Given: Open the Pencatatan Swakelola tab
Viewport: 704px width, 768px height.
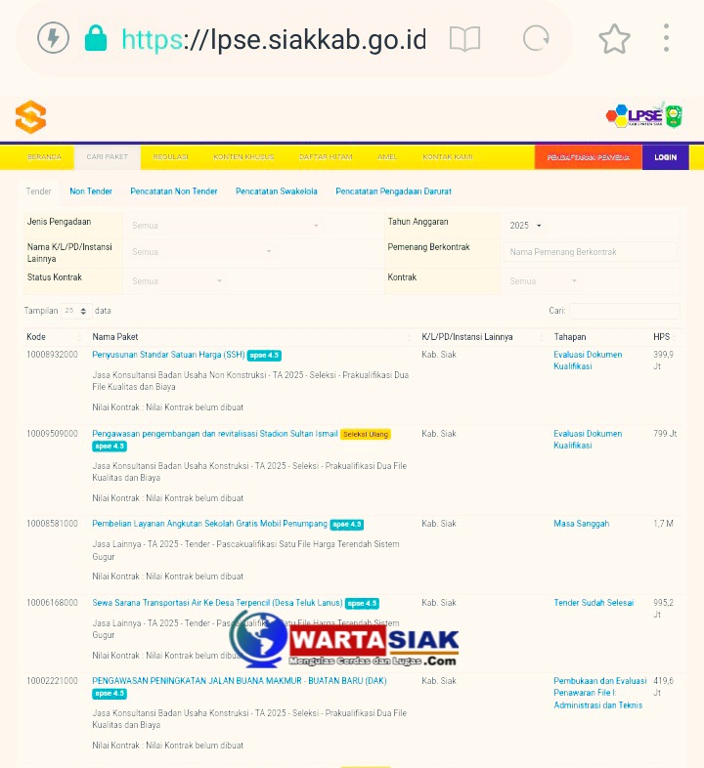Looking at the screenshot, I should pos(276,192).
